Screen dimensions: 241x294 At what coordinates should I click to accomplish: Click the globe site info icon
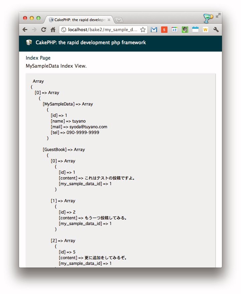coord(64,30)
